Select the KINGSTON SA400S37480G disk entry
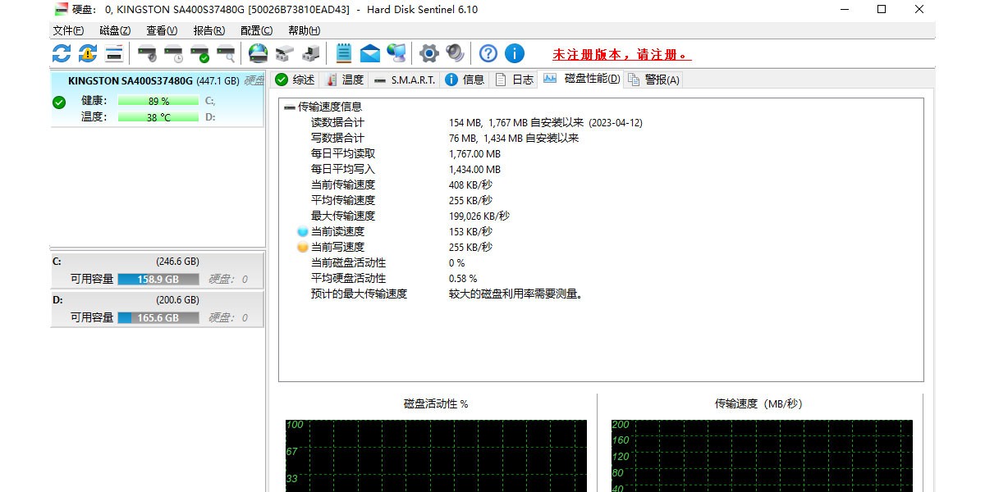This screenshot has width=985, height=492. (x=158, y=98)
